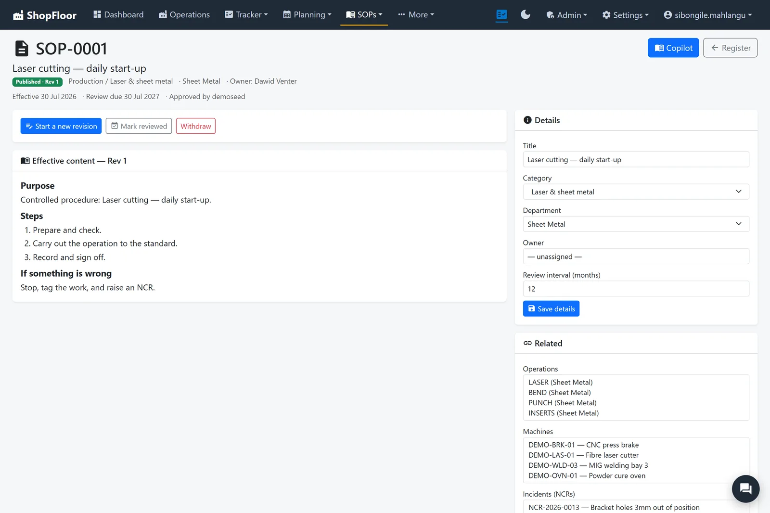Expand the Category dropdown
Screen dimensions: 770x513
[x=636, y=192]
